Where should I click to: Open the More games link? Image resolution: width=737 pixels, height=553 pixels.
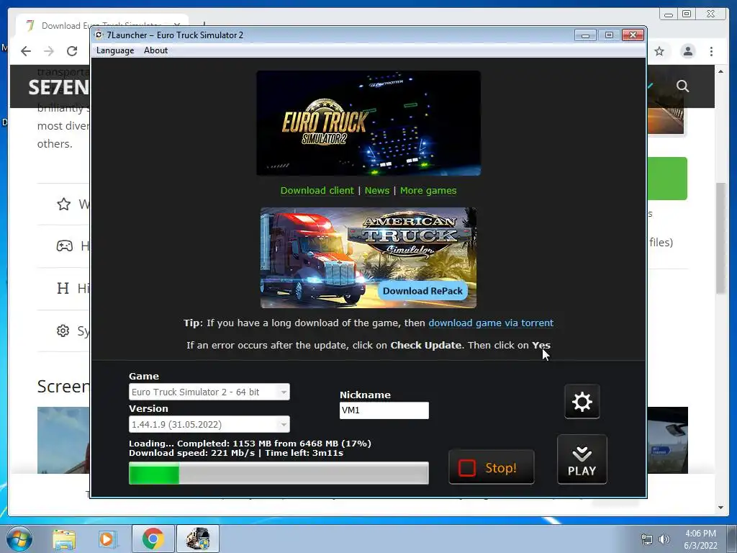428,190
